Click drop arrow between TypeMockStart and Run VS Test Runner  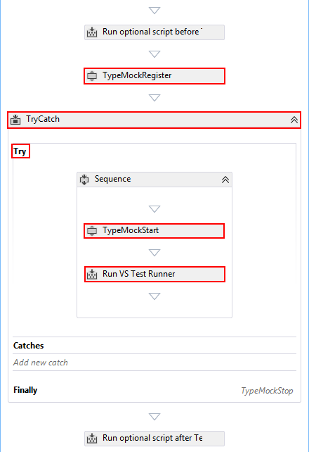click(154, 253)
